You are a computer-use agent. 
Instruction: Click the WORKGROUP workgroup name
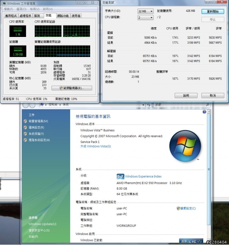pyautogui.click(x=126, y=226)
